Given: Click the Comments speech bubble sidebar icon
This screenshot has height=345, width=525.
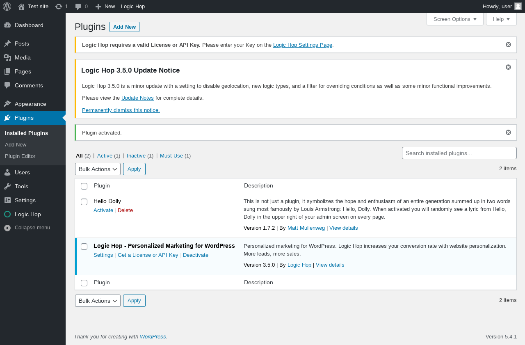Looking at the screenshot, I should point(7,85).
